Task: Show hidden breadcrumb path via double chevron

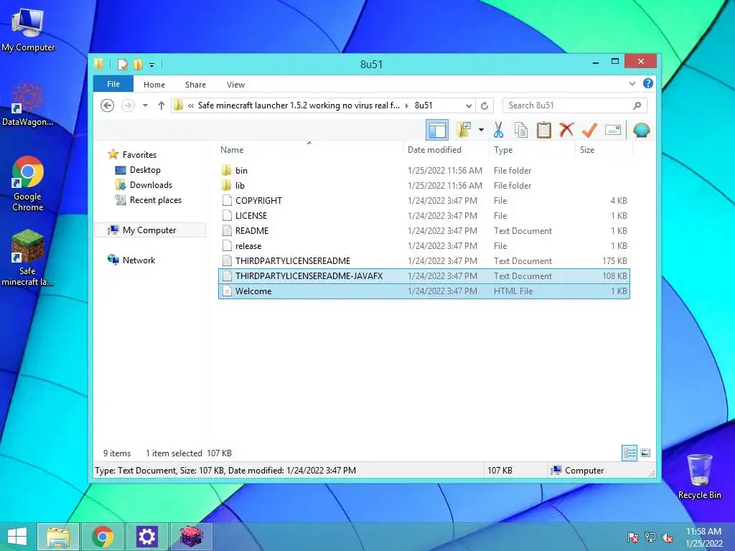Action: point(191,106)
